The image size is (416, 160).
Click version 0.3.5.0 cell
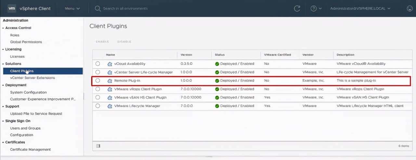coord(186,64)
